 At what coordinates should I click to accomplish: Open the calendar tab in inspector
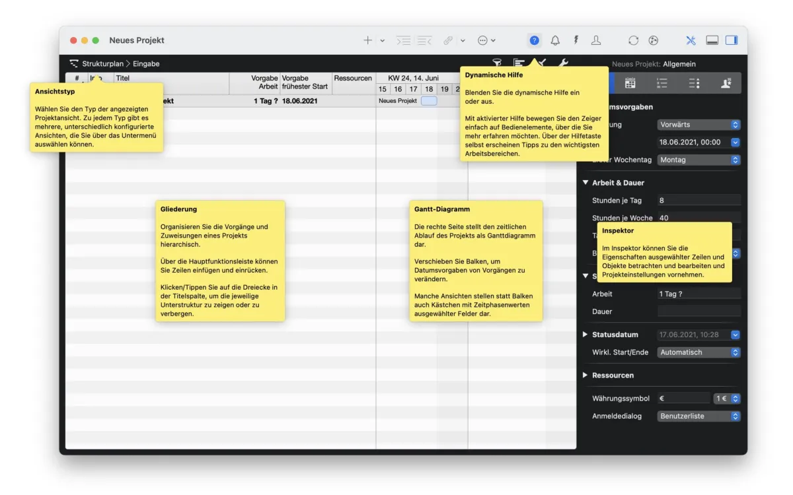point(630,83)
